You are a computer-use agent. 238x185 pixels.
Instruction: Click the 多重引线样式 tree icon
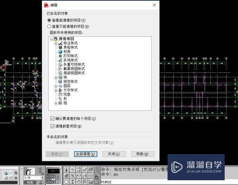click(x=60, y=65)
